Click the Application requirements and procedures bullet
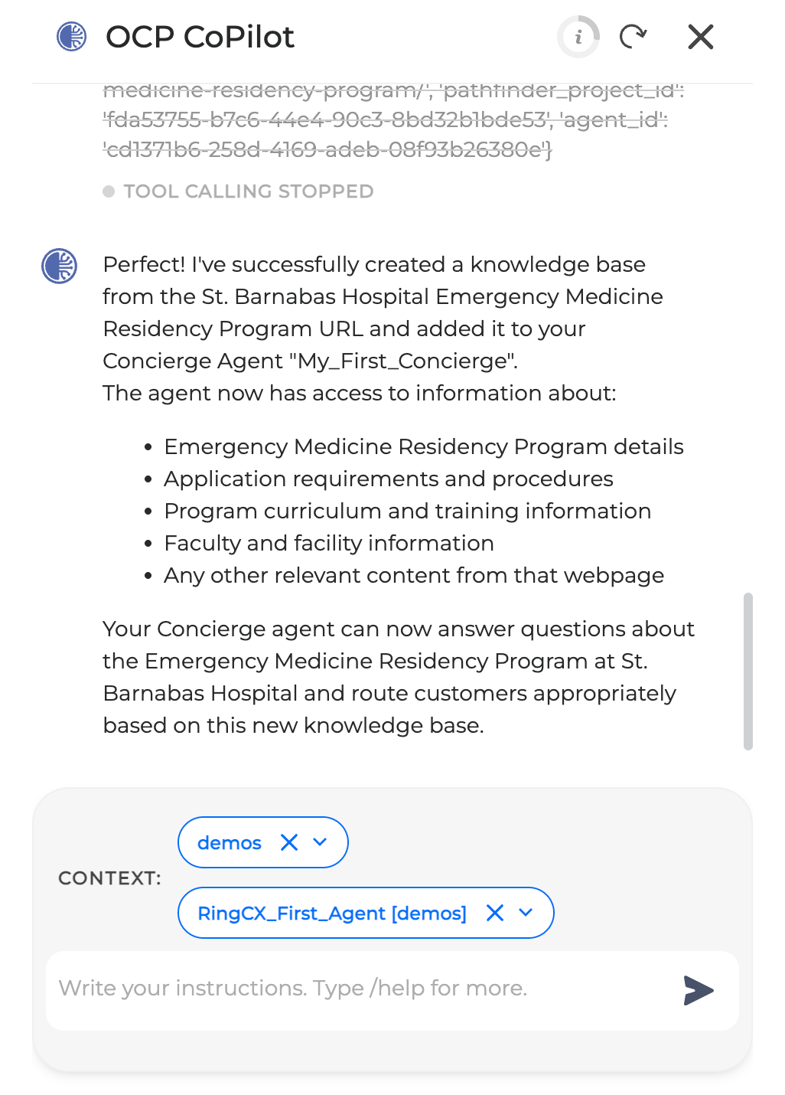The image size is (785, 1095). (389, 479)
